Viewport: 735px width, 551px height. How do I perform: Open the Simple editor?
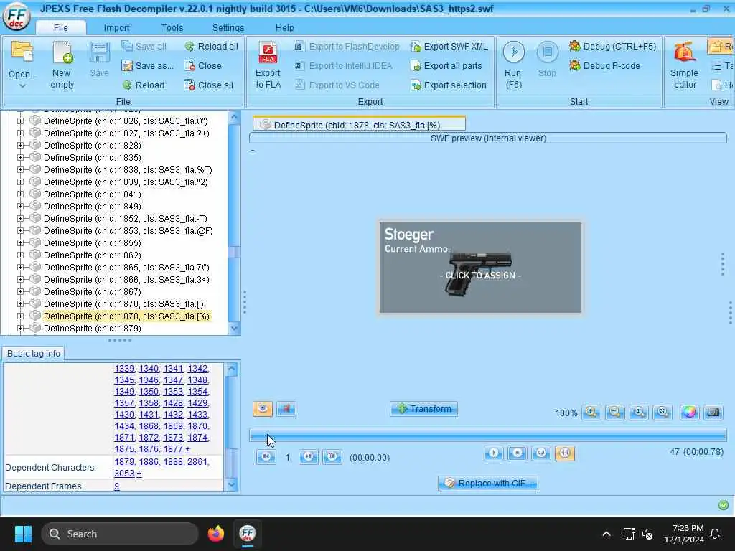pyautogui.click(x=684, y=65)
